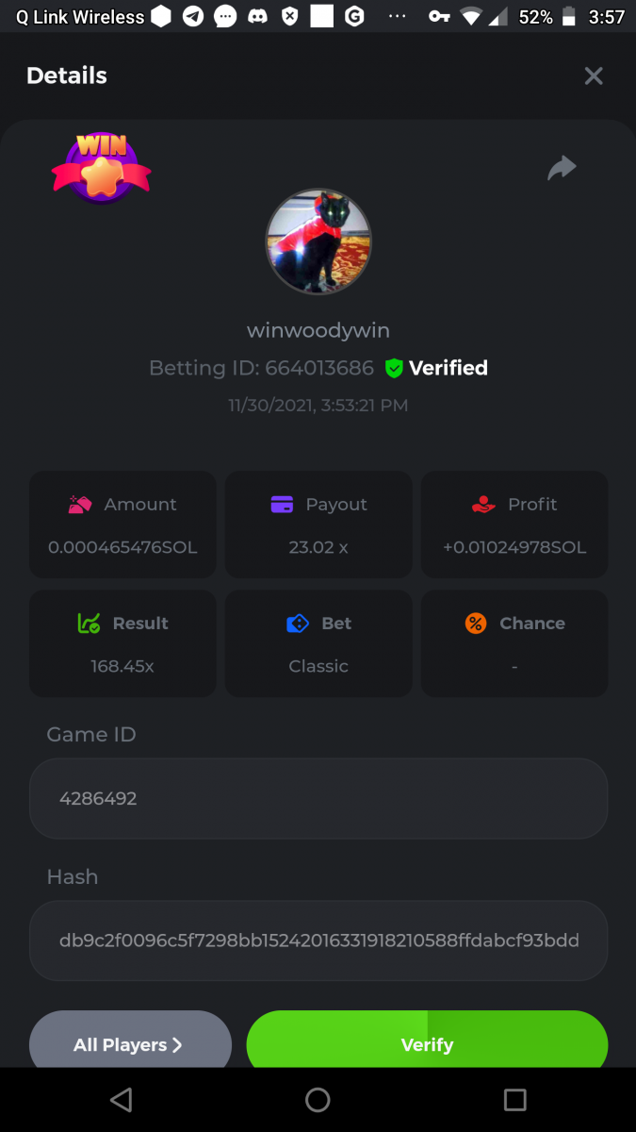This screenshot has width=636, height=1132.
Task: Tap the Payout card icon
Action: click(282, 505)
